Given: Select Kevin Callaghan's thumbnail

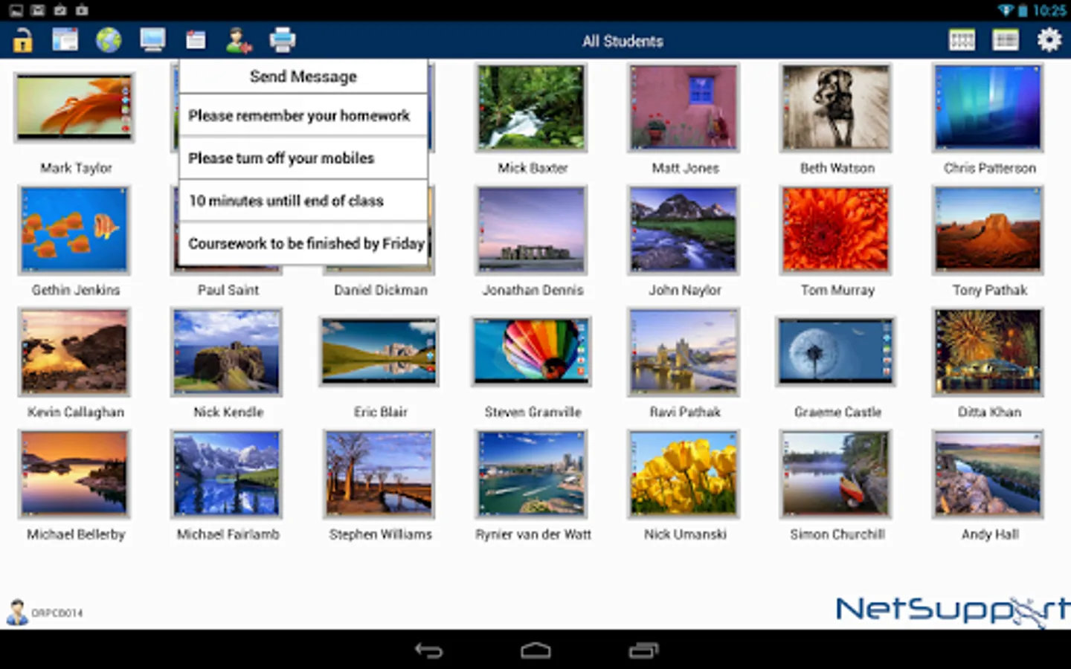Looking at the screenshot, I should click(x=74, y=352).
